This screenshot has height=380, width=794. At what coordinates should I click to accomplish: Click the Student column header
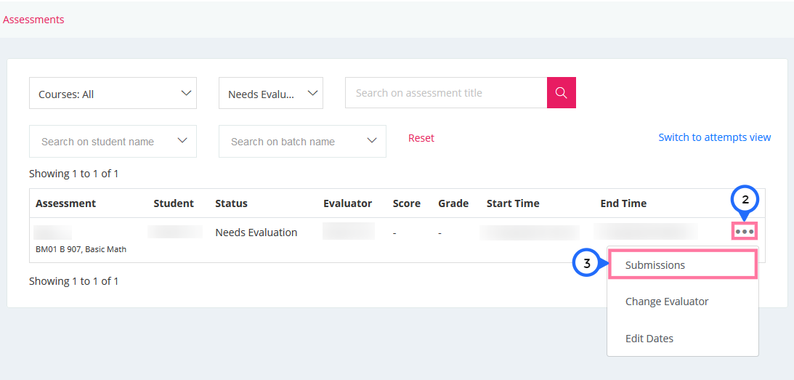174,203
